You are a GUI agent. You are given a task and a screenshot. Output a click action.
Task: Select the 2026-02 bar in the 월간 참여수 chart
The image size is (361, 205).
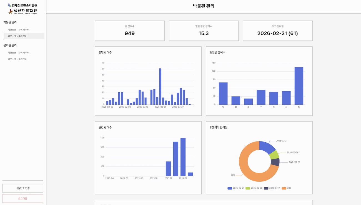pos(183,157)
